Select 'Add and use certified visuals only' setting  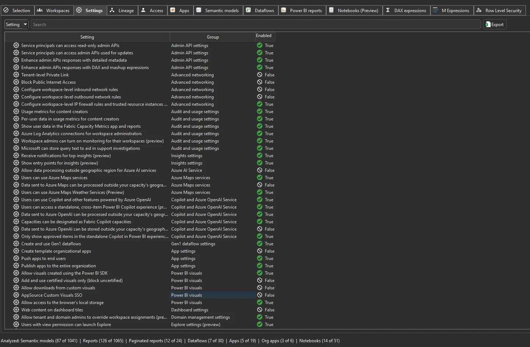72,281
